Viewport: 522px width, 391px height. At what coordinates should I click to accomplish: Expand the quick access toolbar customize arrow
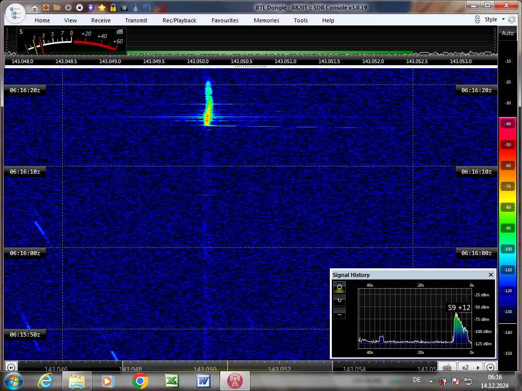(x=156, y=8)
